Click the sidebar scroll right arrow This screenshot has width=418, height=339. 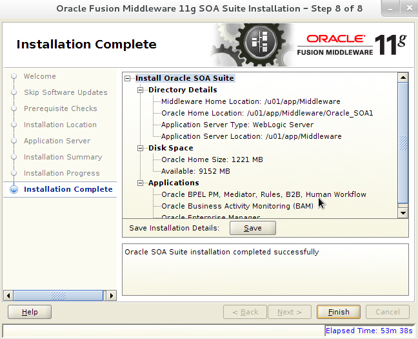(112, 296)
